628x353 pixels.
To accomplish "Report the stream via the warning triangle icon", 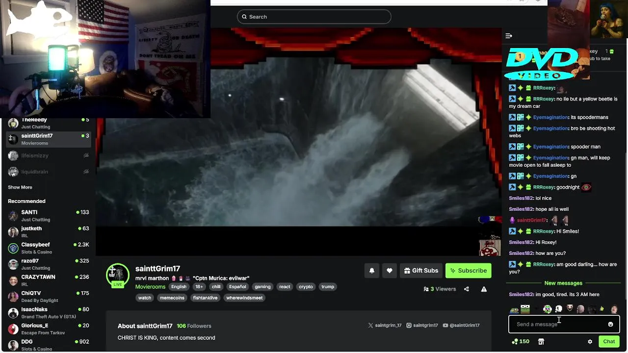I will tap(484, 289).
